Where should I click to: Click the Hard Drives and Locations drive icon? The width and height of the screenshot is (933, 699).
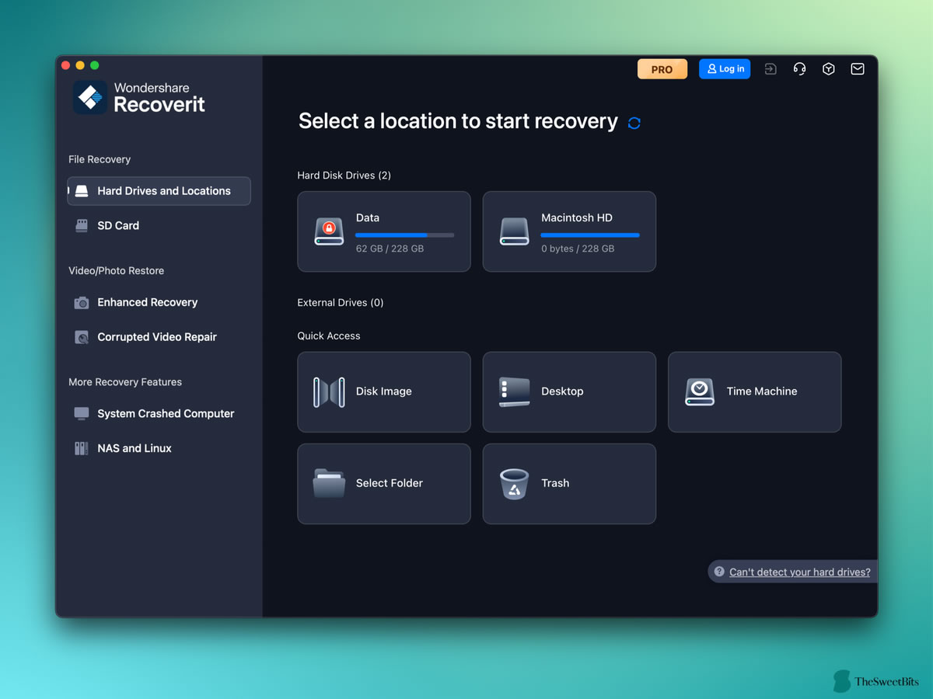coord(82,191)
